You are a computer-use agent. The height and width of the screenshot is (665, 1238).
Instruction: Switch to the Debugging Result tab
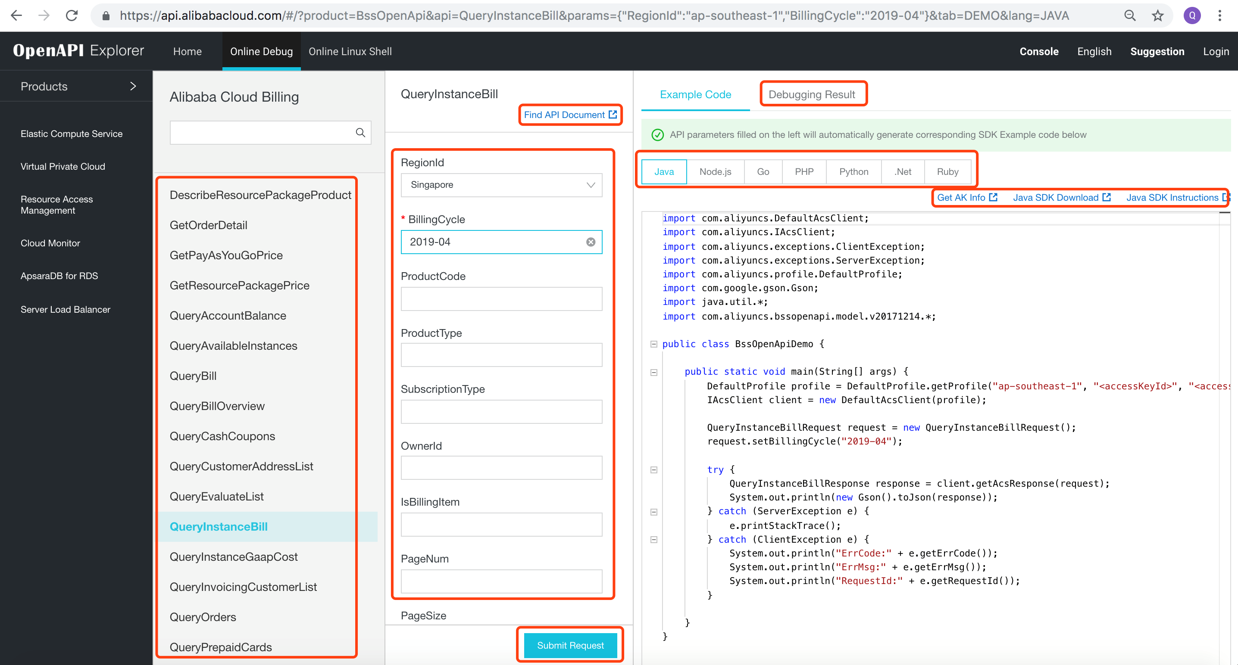coord(812,95)
